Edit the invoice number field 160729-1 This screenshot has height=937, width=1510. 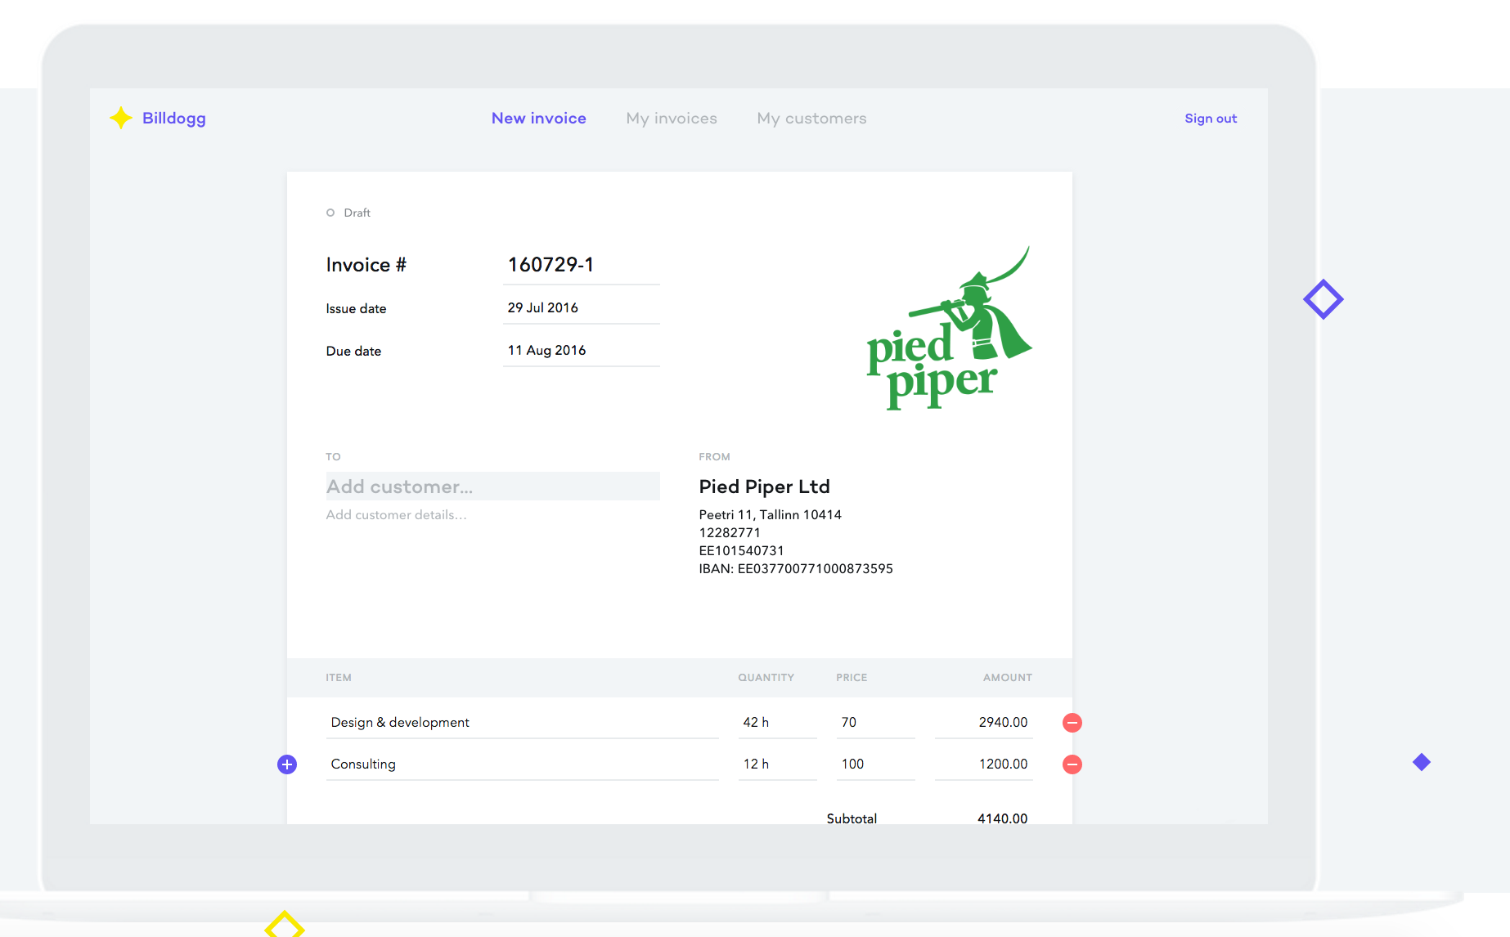(x=581, y=265)
